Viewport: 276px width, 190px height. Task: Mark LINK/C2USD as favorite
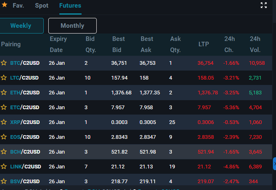pyautogui.click(x=4, y=167)
